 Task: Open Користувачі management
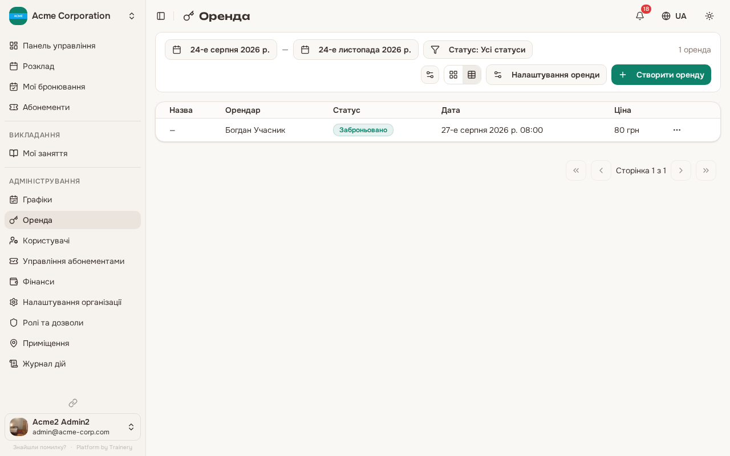pos(72,241)
